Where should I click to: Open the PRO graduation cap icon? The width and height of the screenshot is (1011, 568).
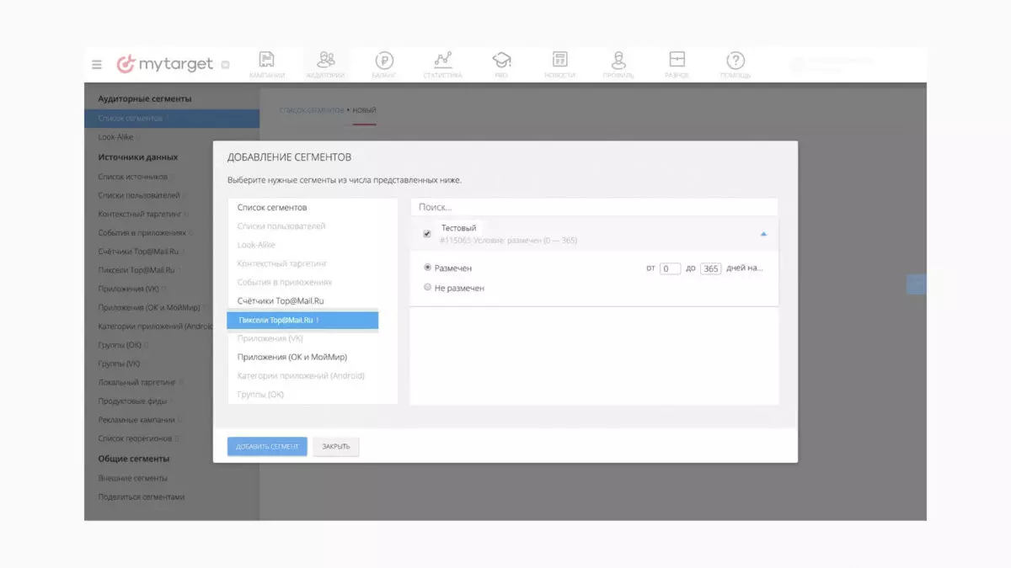501,60
